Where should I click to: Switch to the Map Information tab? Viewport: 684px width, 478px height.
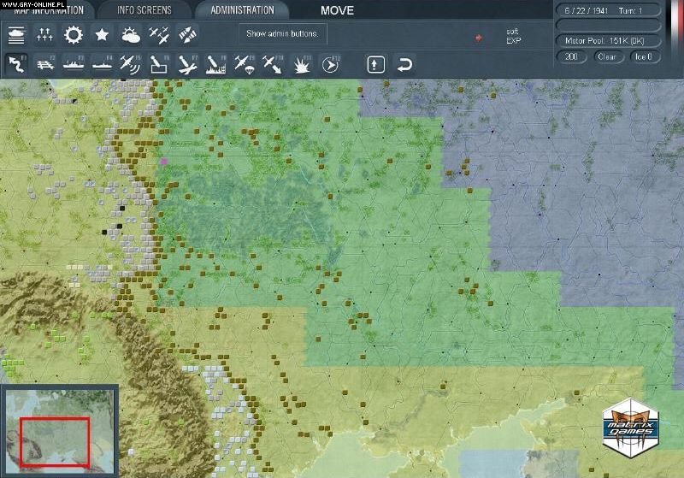pyautogui.click(x=47, y=10)
